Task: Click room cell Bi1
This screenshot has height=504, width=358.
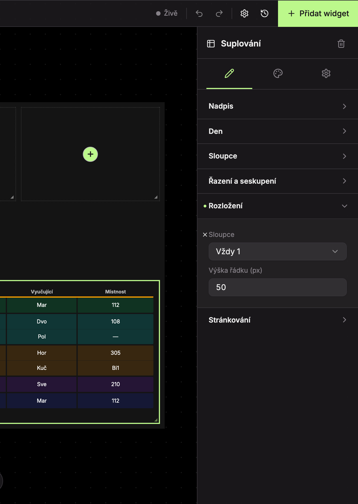Action: coord(116,368)
